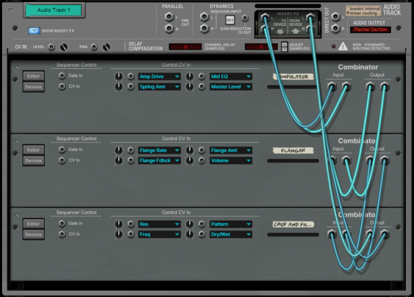Image resolution: width=414 pixels, height=297 pixels.
Task: Fold the Audio Track 1 device
Action: 11,11
